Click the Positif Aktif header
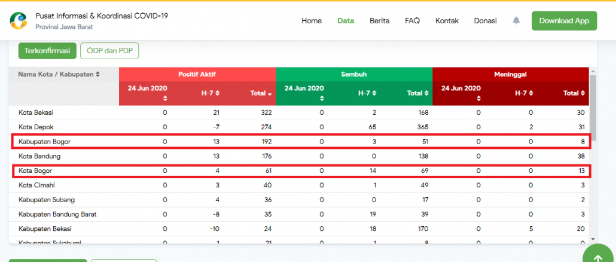 tap(197, 74)
